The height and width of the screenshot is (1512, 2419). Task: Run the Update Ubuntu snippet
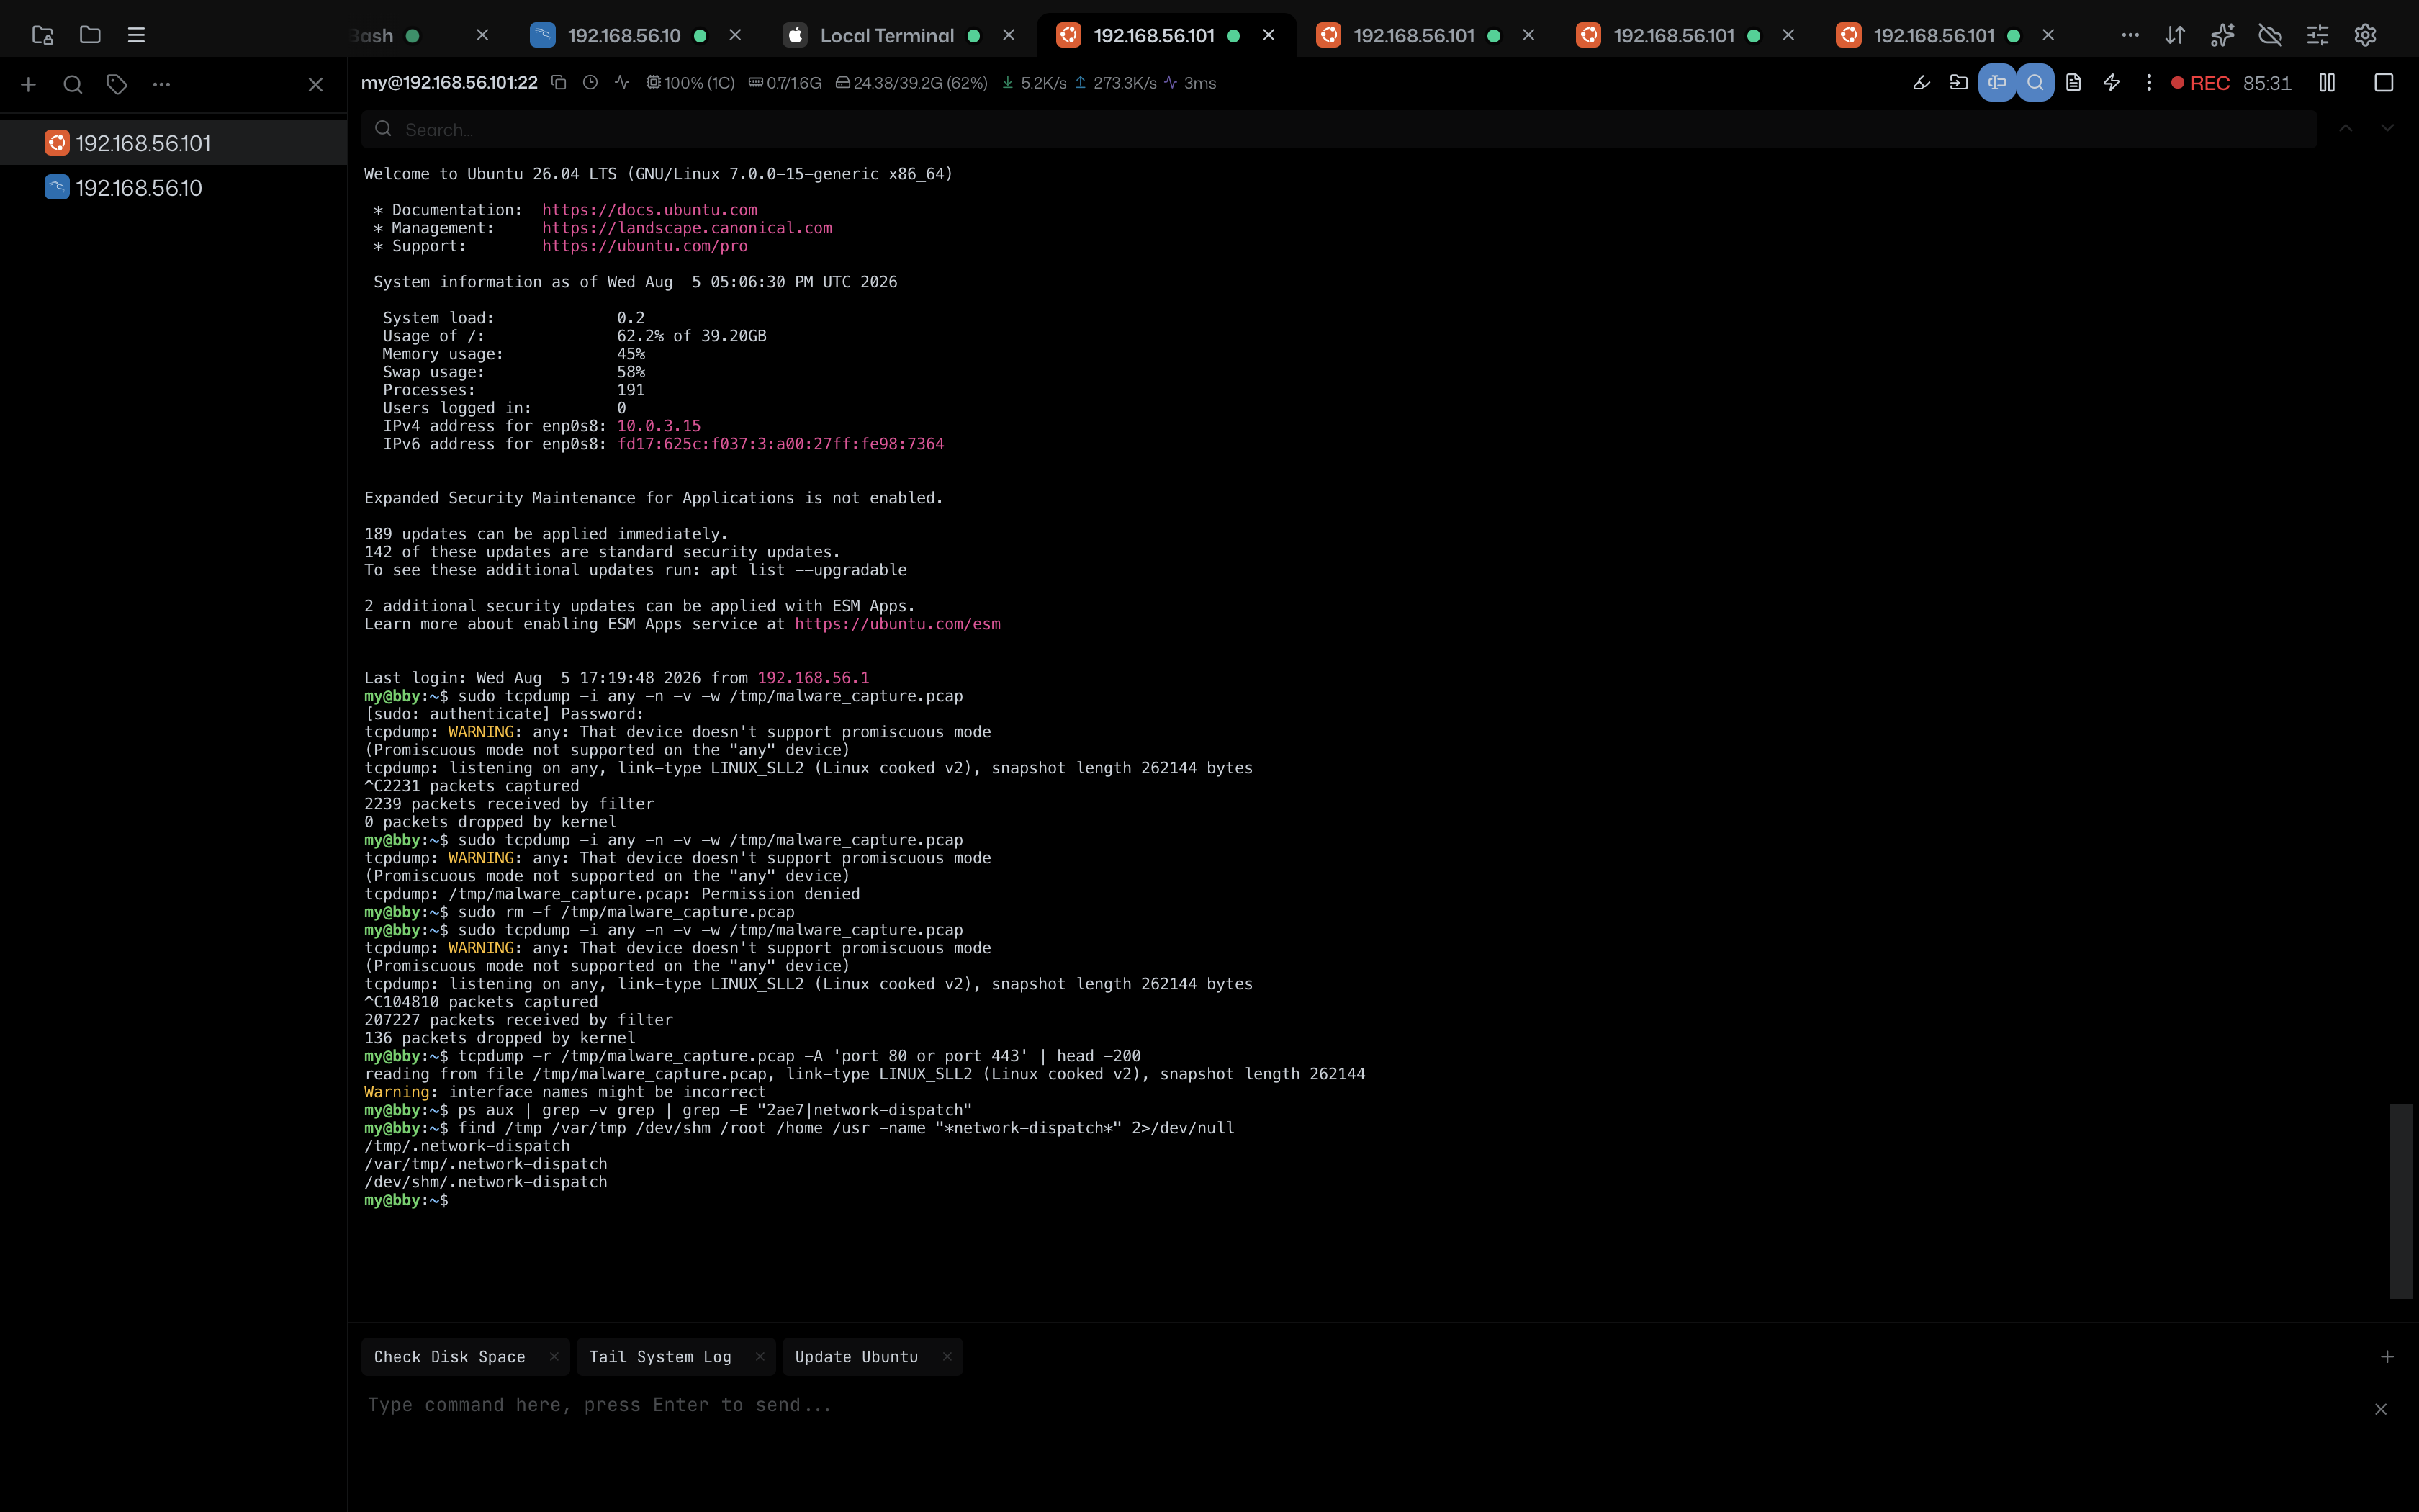point(857,1357)
